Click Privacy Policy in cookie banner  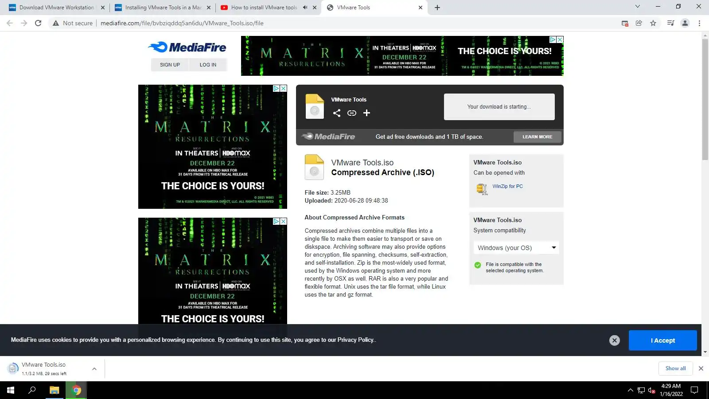click(x=355, y=340)
